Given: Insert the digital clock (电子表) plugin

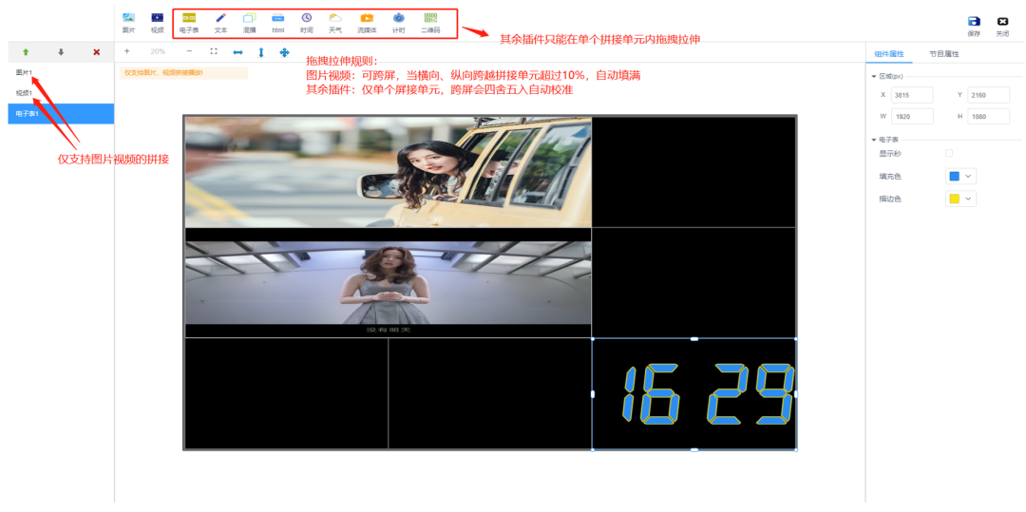Looking at the screenshot, I should tap(189, 23).
